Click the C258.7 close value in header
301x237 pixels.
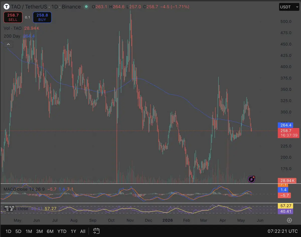[x=150, y=7]
